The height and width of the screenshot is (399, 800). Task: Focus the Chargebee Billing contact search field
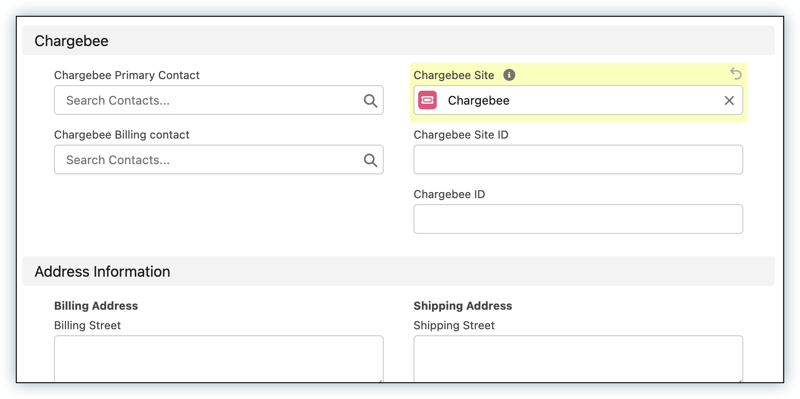click(219, 160)
